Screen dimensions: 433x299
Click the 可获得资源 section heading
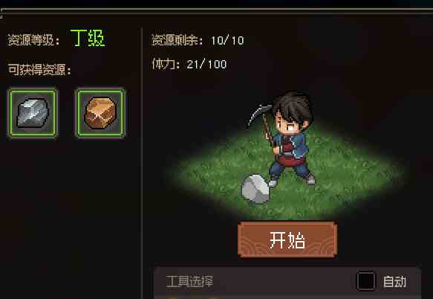[39, 69]
